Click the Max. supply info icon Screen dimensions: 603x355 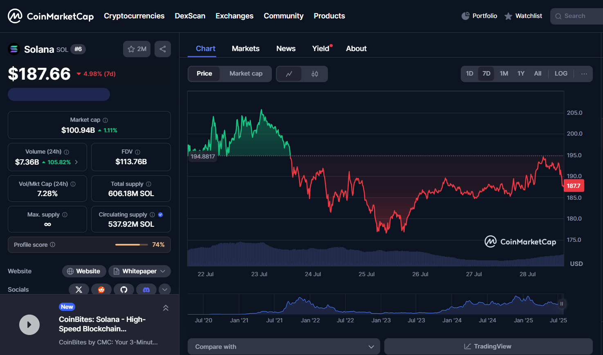click(65, 215)
